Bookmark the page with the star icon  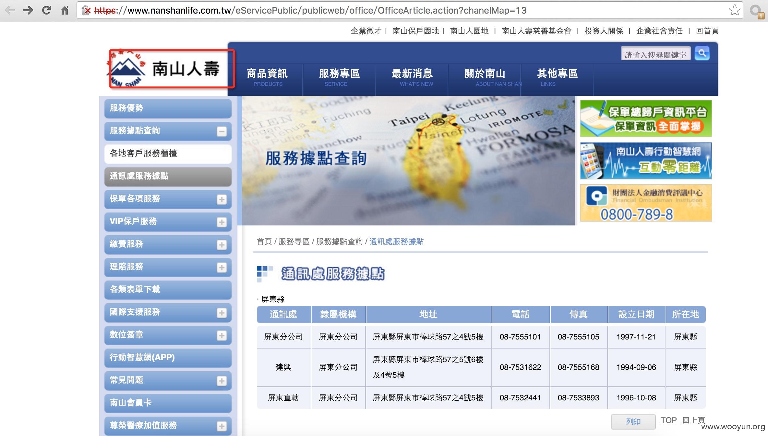pyautogui.click(x=735, y=10)
